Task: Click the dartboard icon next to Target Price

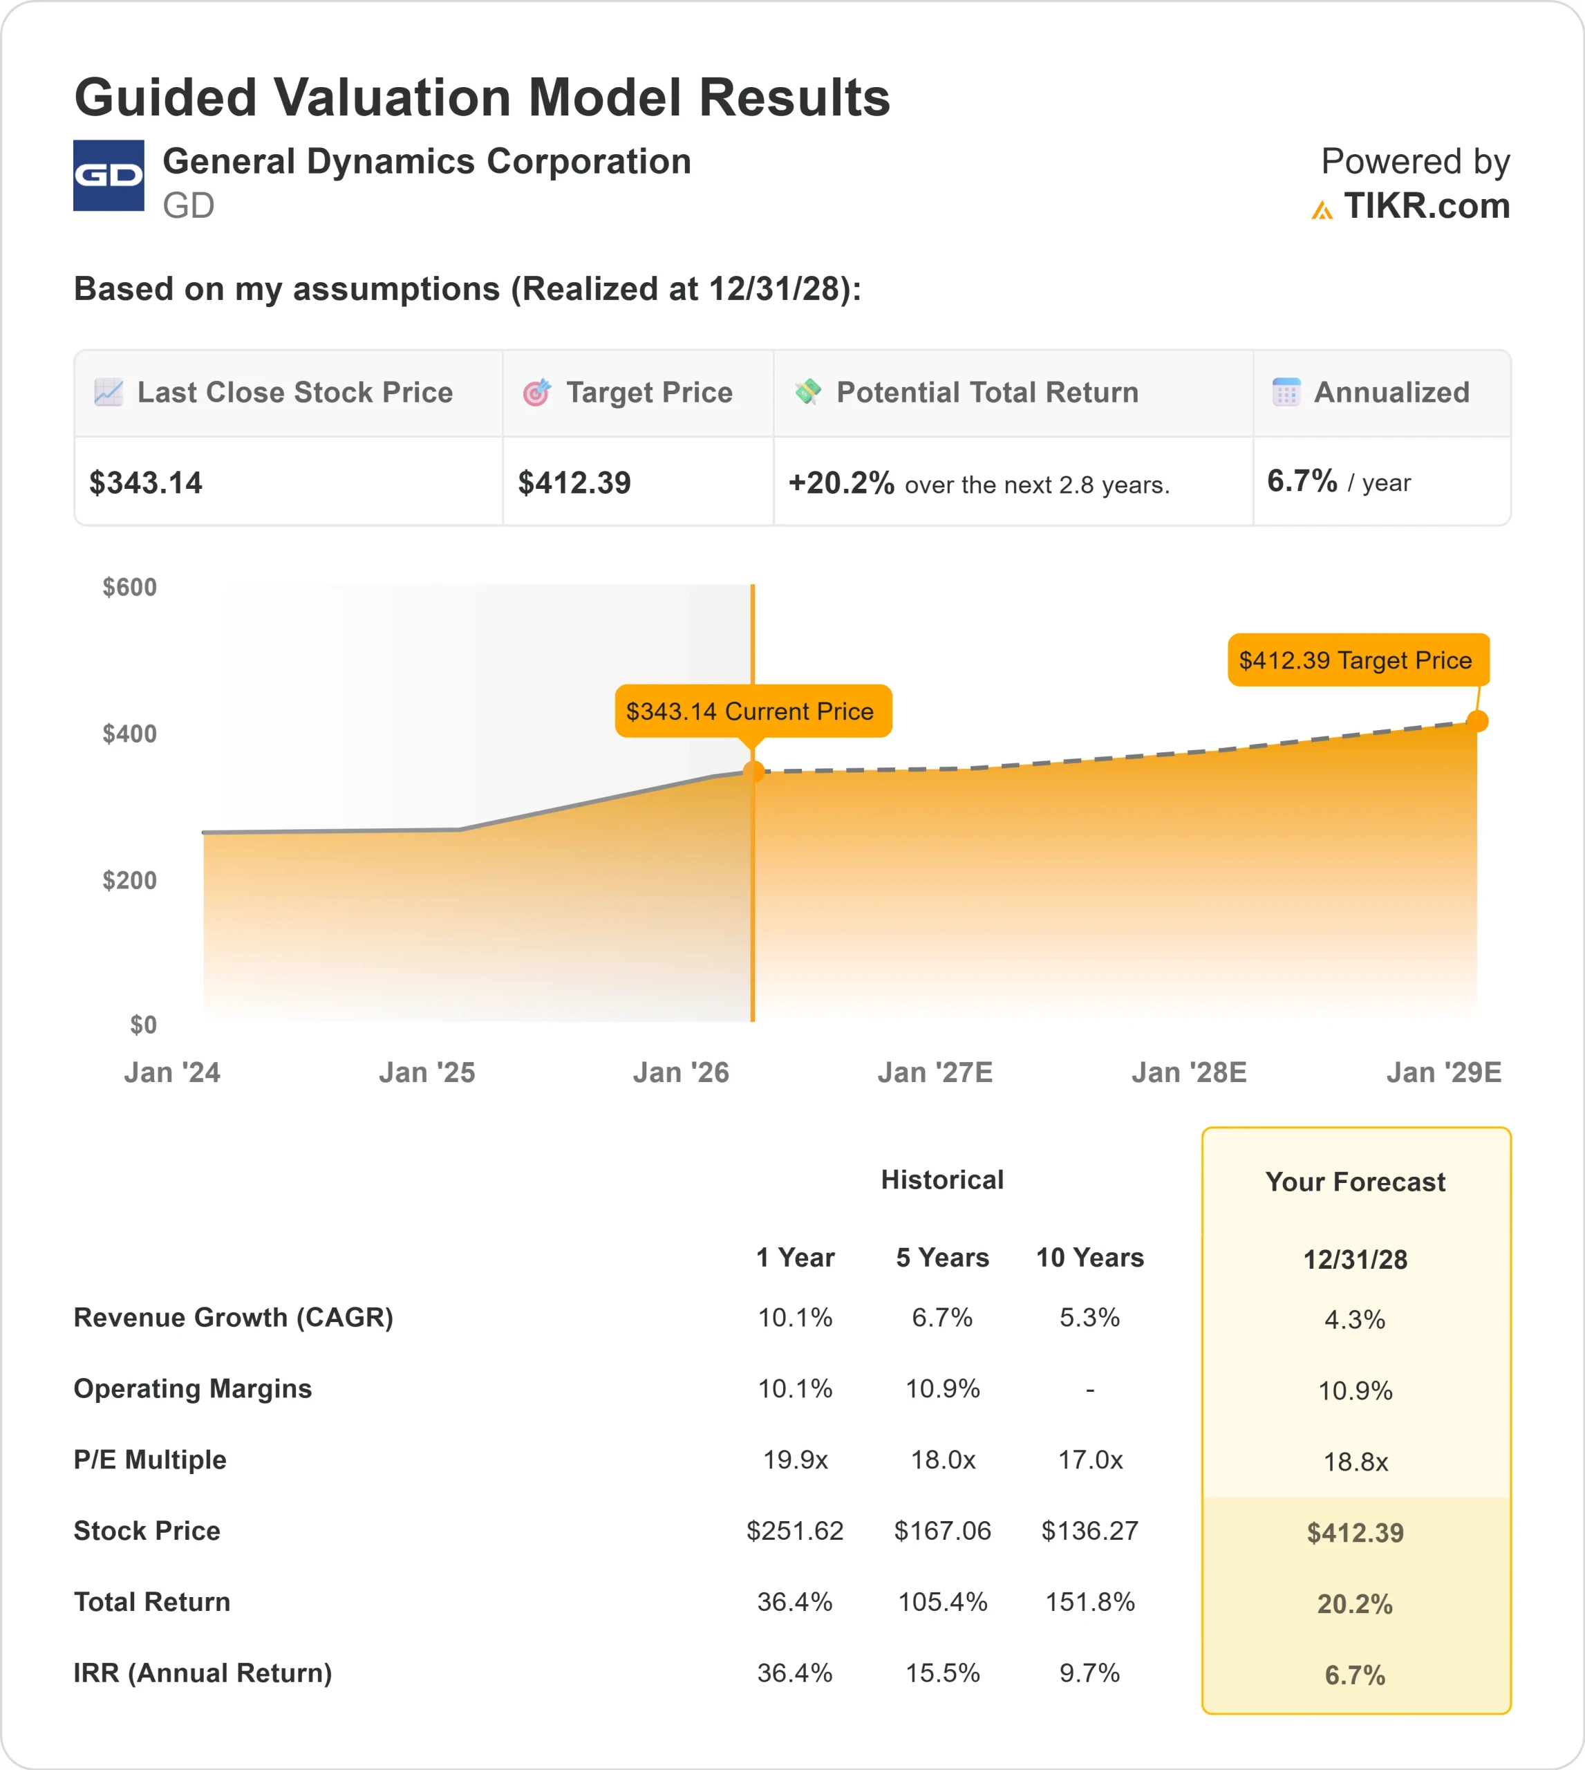Action: pyautogui.click(x=537, y=393)
